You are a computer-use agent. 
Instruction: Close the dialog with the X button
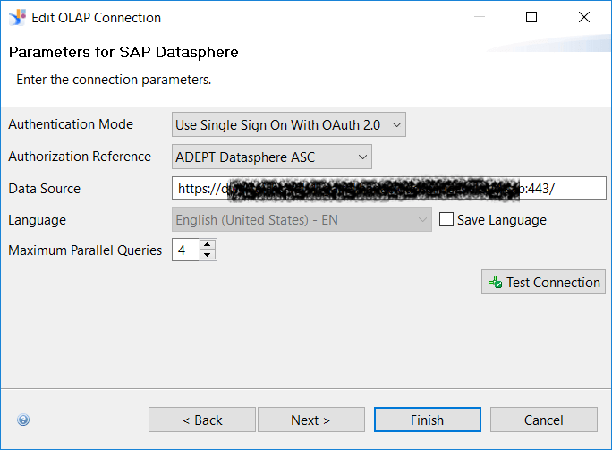coord(584,17)
